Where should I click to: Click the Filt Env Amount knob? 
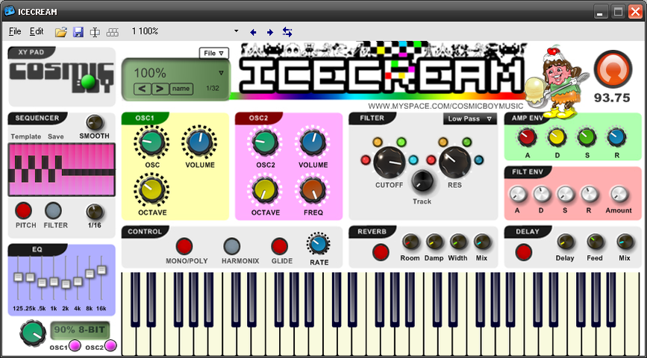619,194
